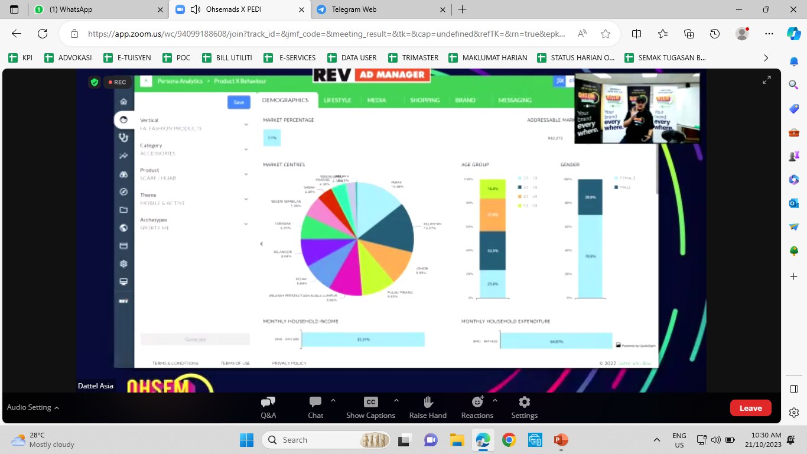
Task: Click the compass icon in REV sidebar
Action: coord(123,192)
